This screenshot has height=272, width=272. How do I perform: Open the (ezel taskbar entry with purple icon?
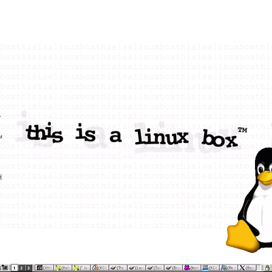pyautogui.click(x=192, y=268)
